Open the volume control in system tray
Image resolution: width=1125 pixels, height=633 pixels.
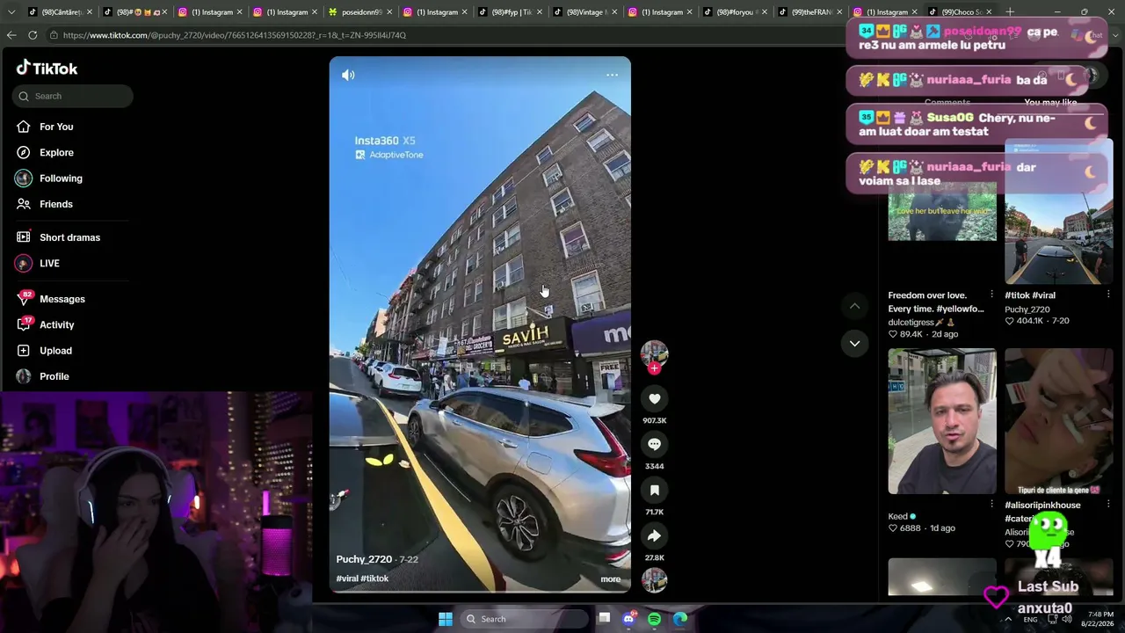point(1067,619)
